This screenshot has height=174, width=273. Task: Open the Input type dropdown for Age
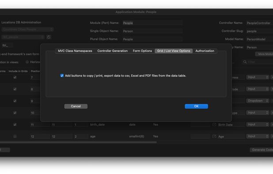[x=258, y=136]
